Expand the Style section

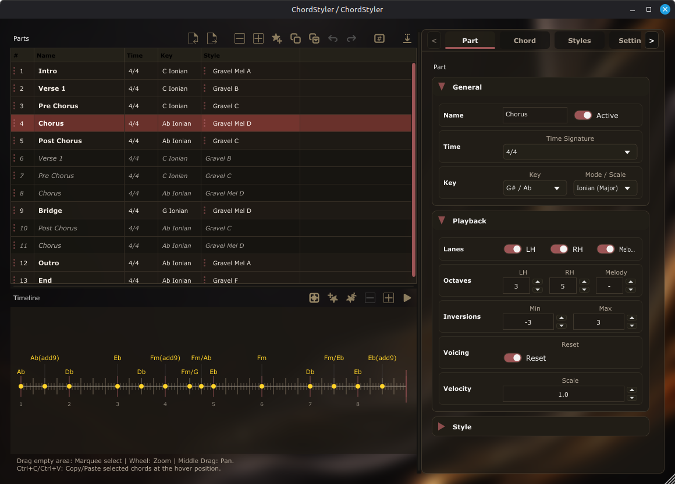(x=442, y=426)
